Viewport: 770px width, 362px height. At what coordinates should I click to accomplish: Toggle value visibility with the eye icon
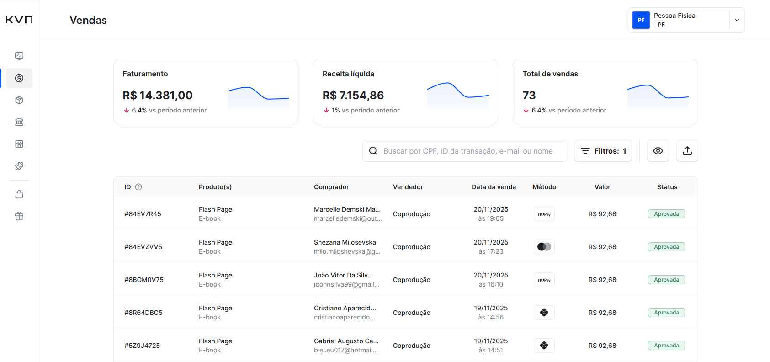click(658, 151)
